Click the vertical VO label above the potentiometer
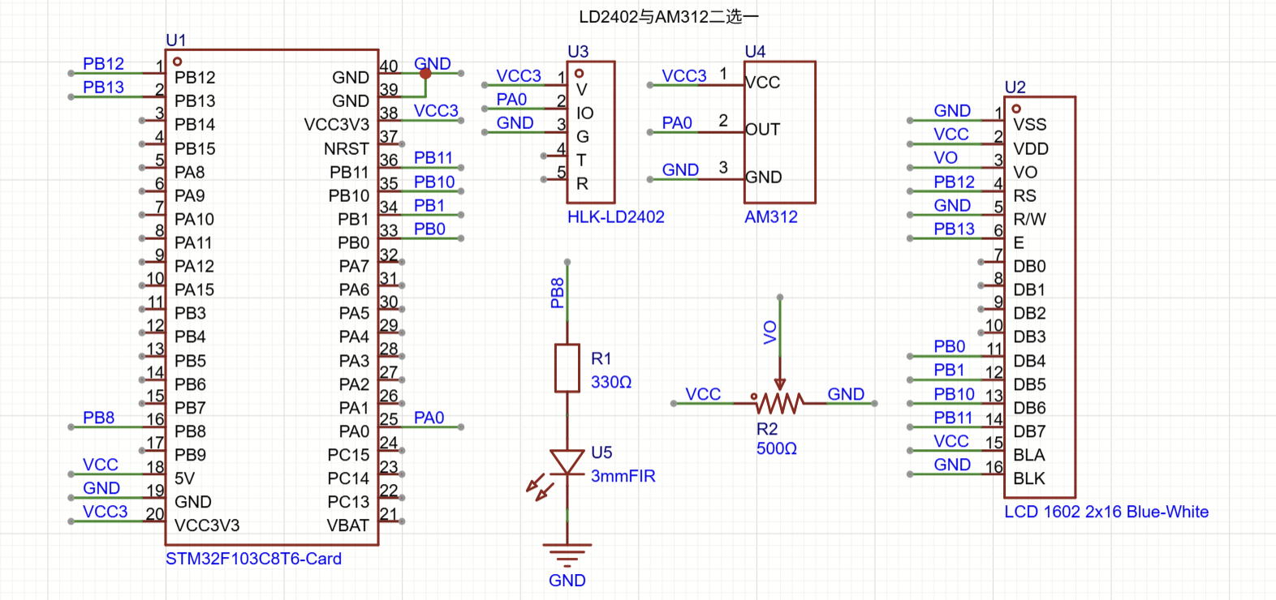1276x600 pixels. [x=770, y=332]
